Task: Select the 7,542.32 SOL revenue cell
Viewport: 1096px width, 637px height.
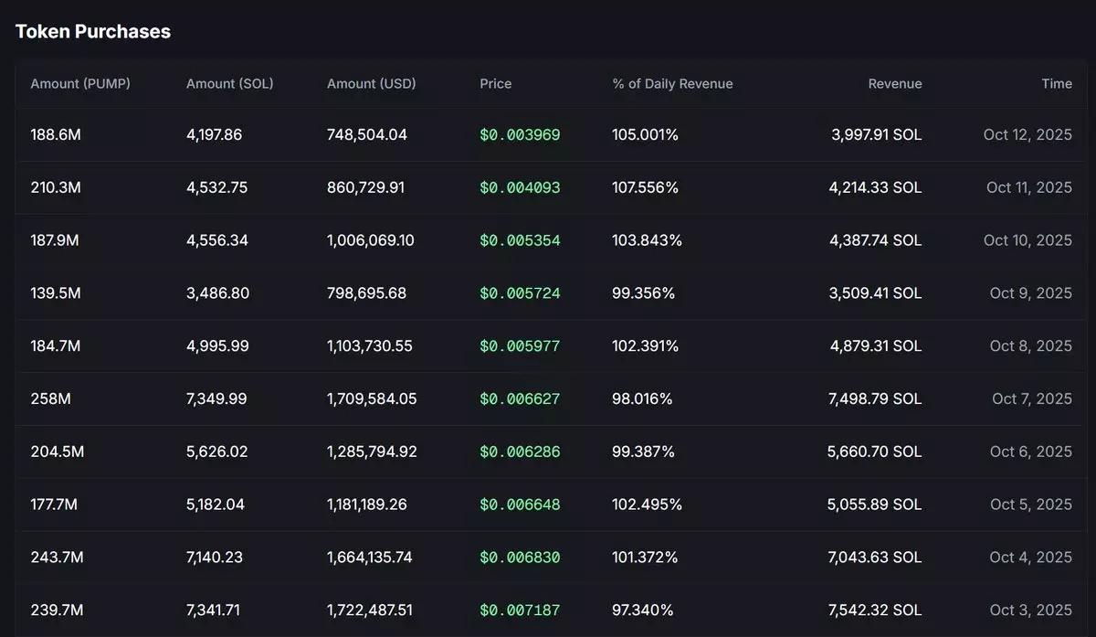Action: point(874,610)
